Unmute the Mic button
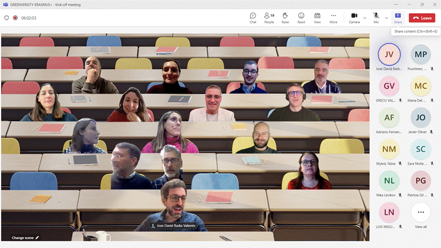The image size is (441, 248). pyautogui.click(x=376, y=17)
